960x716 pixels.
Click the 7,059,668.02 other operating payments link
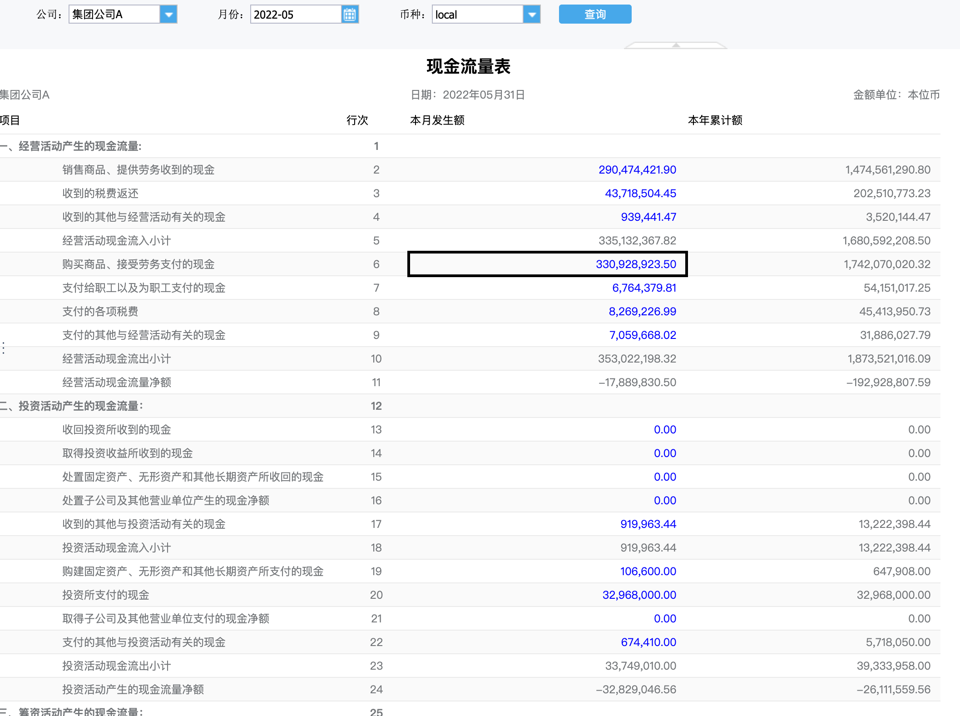[643, 335]
